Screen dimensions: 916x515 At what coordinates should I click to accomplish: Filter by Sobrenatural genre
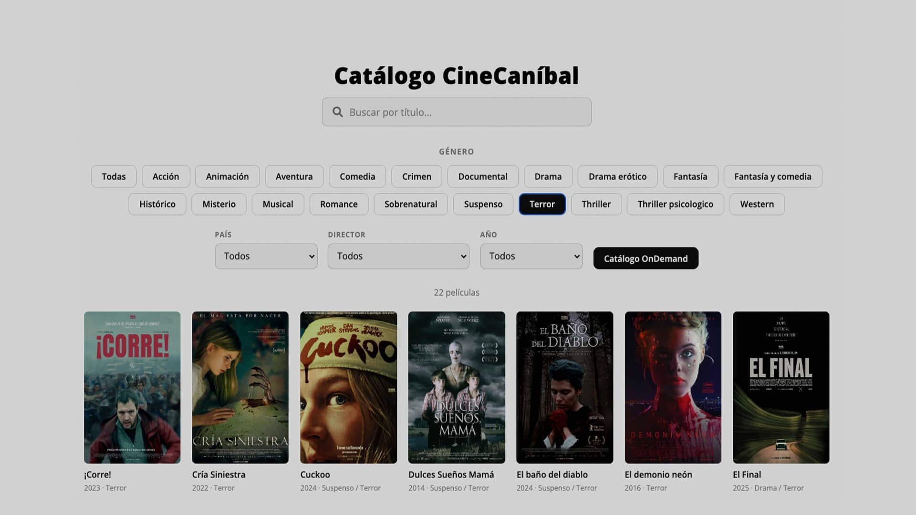click(411, 204)
